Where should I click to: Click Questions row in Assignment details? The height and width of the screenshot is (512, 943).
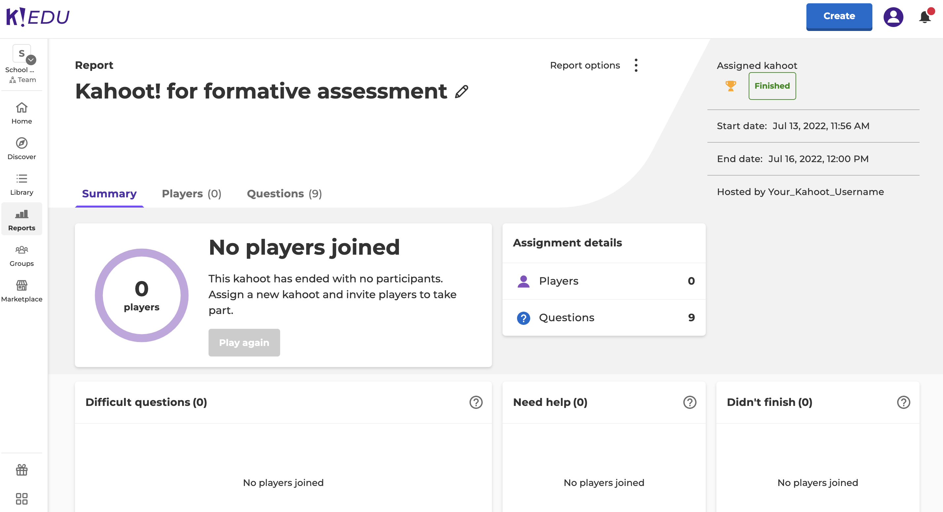(x=604, y=318)
